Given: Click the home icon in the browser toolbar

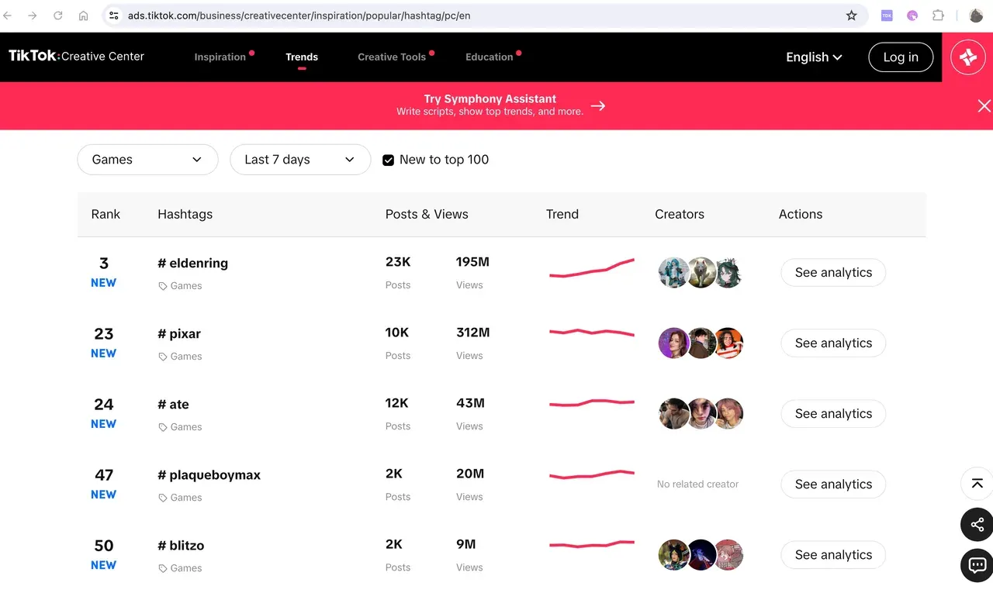Looking at the screenshot, I should point(83,15).
